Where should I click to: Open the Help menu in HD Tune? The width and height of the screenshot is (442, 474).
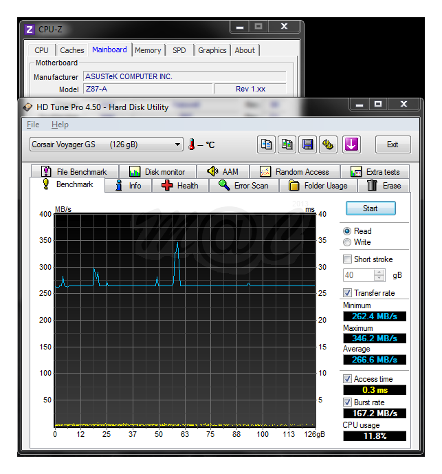click(60, 125)
